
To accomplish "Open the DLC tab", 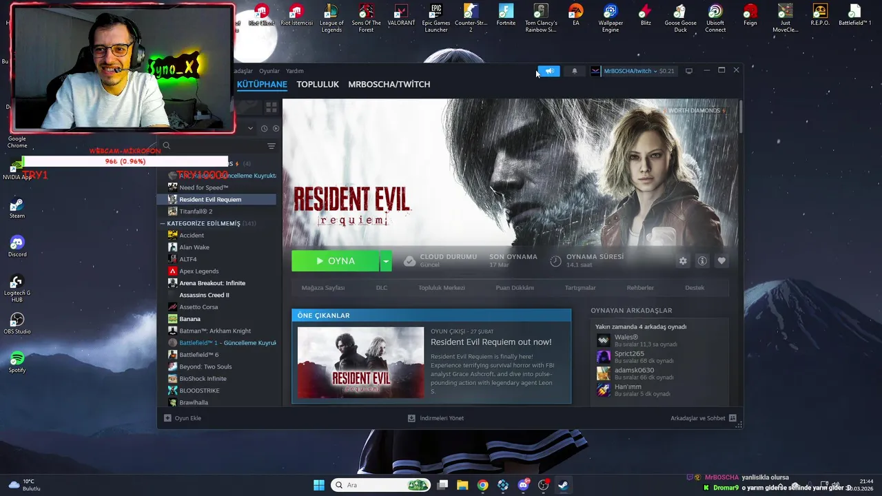I will click(x=382, y=288).
